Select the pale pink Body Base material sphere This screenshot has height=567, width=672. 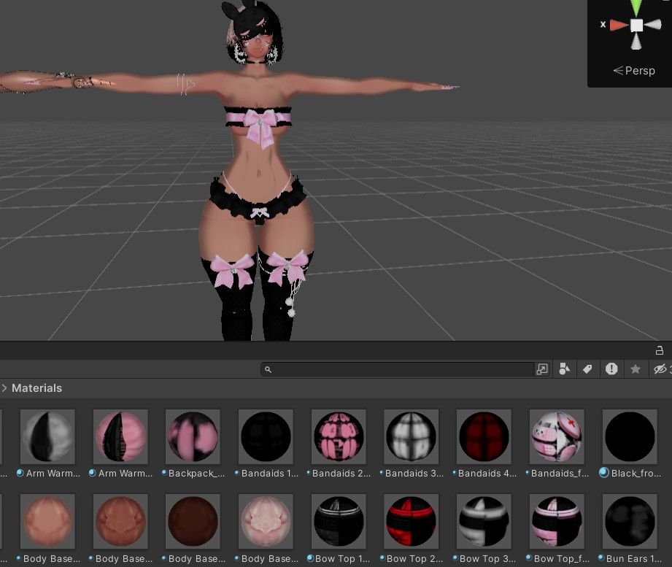pyautogui.click(x=266, y=521)
